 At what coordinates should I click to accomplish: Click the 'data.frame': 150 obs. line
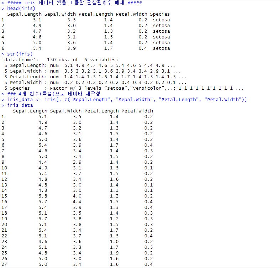tap(60, 60)
